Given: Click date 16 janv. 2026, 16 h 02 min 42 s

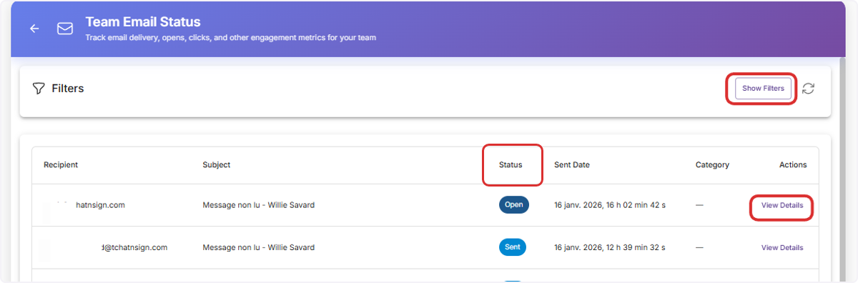Looking at the screenshot, I should 610,205.
